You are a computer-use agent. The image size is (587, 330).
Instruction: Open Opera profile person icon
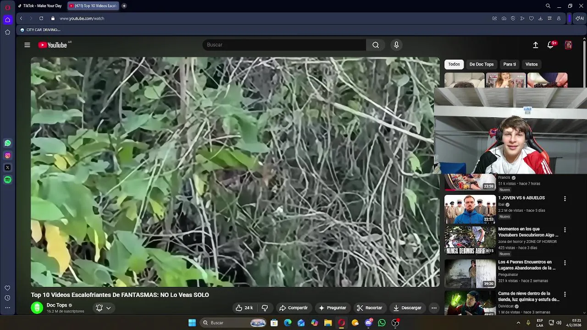point(559,18)
